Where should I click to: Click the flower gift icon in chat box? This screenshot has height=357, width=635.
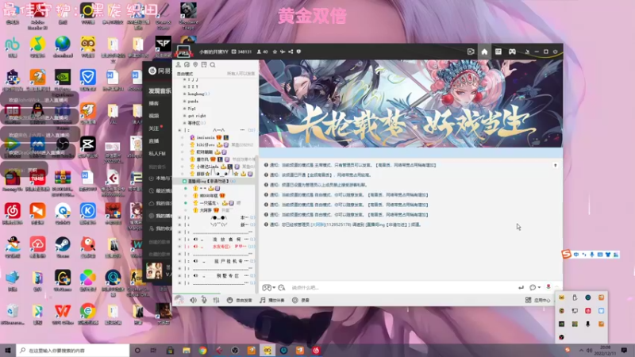click(x=548, y=287)
